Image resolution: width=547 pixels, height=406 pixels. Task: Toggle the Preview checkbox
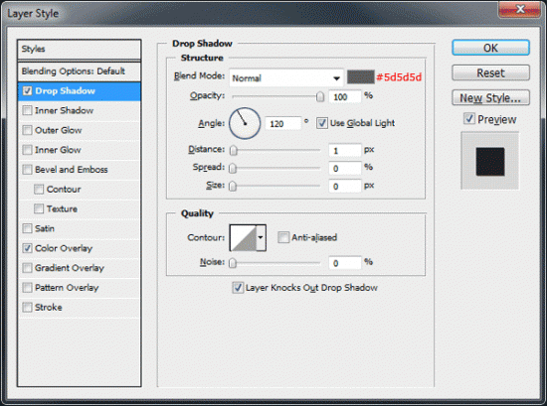(x=469, y=119)
